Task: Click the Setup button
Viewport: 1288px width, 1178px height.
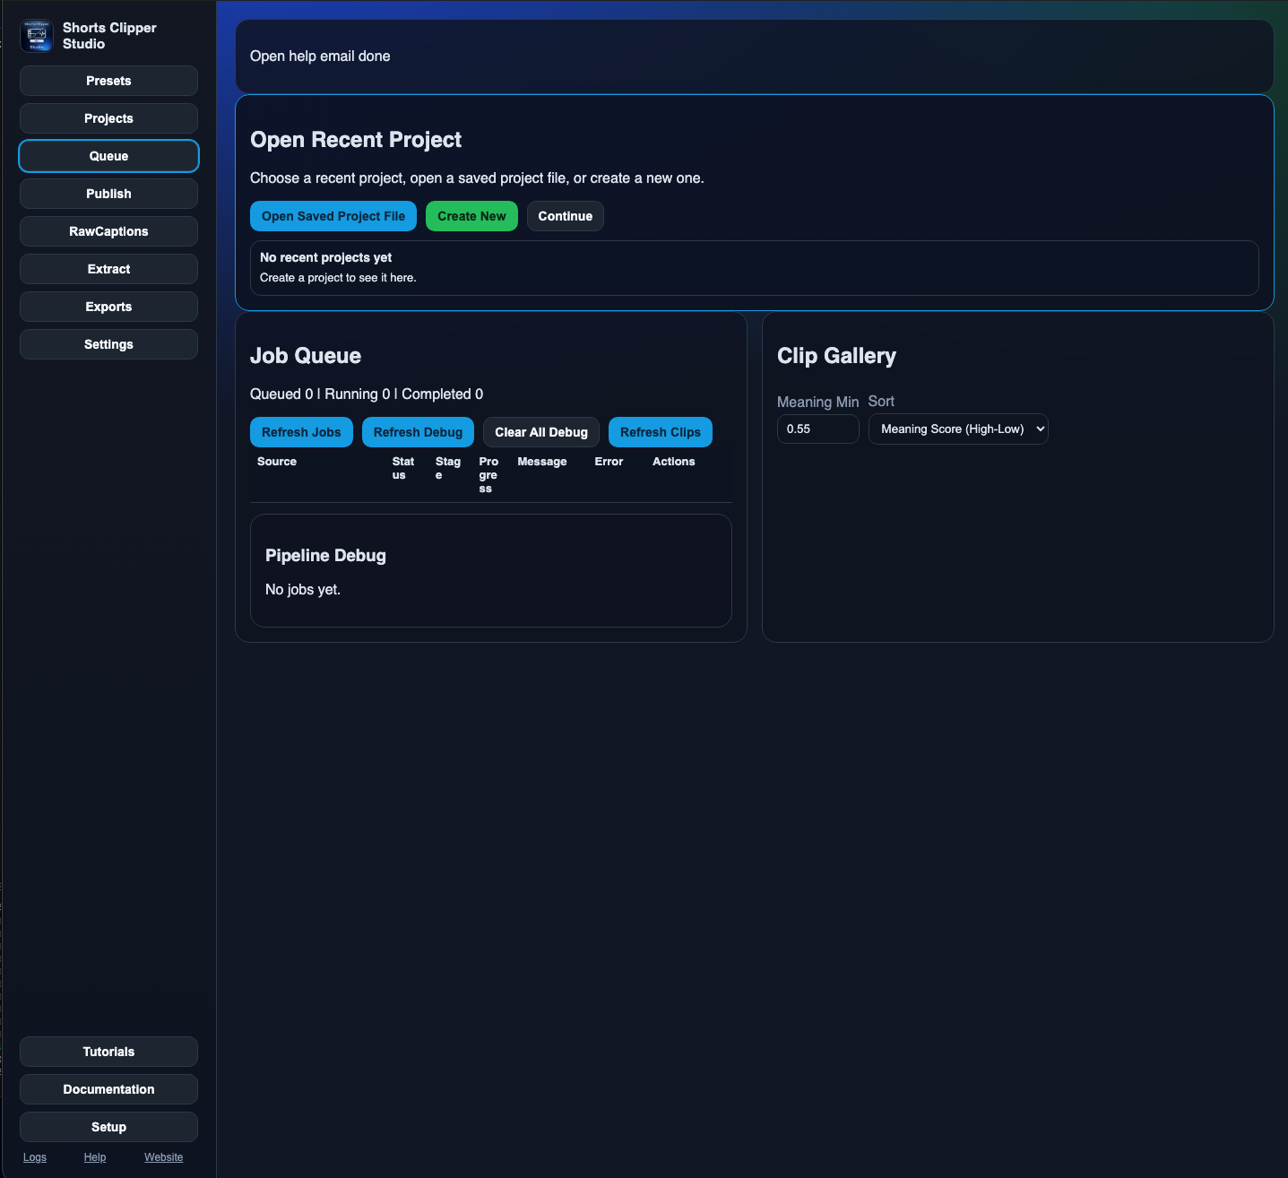Action: pos(108,1127)
